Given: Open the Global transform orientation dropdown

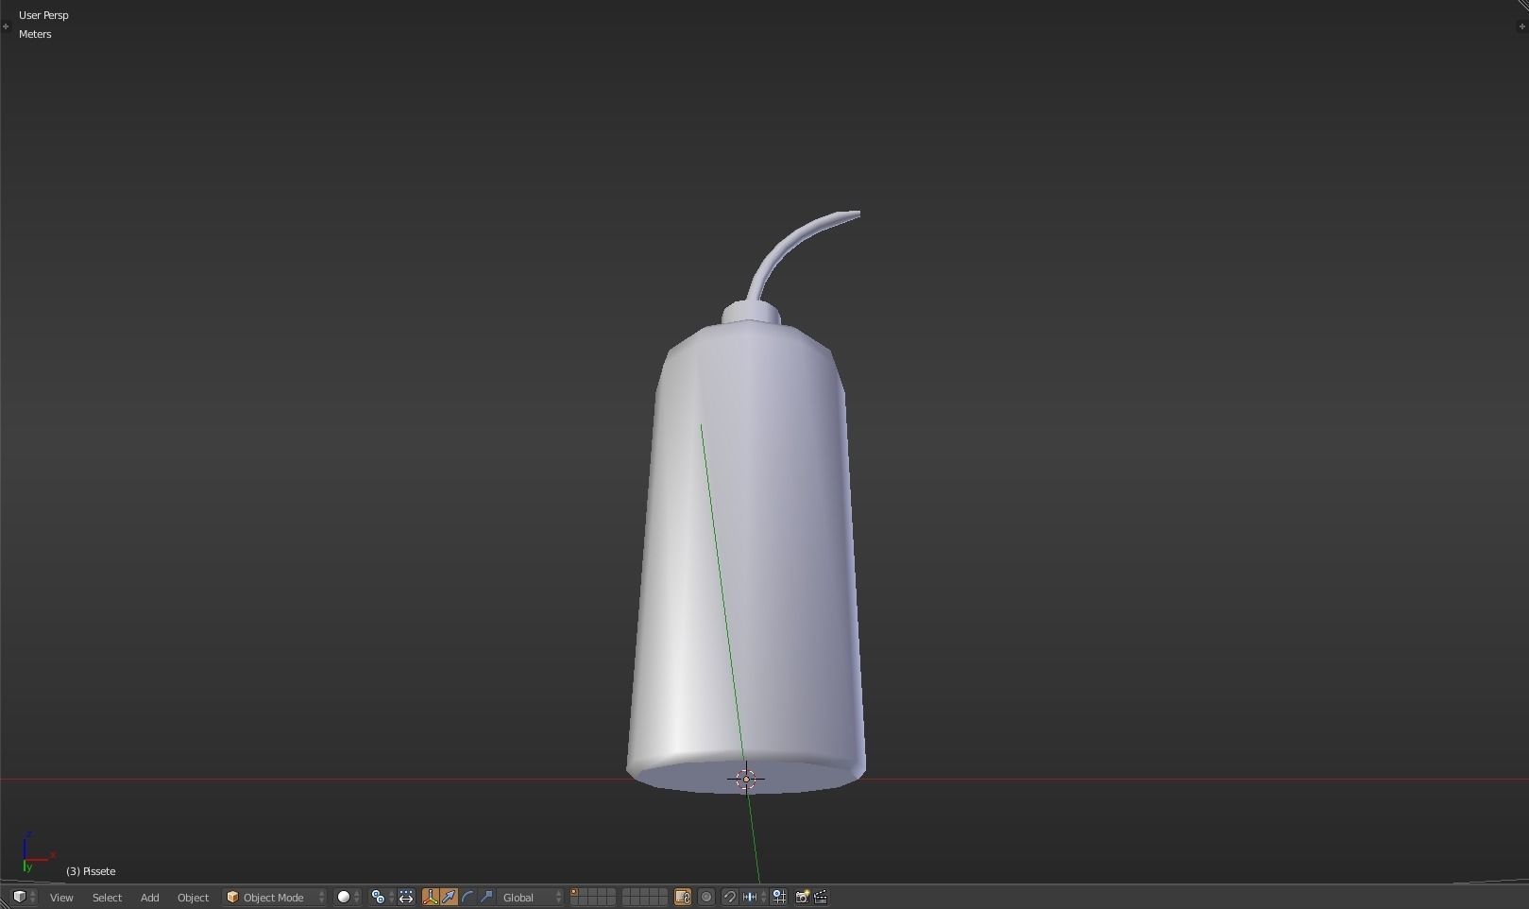Looking at the screenshot, I should tap(532, 897).
